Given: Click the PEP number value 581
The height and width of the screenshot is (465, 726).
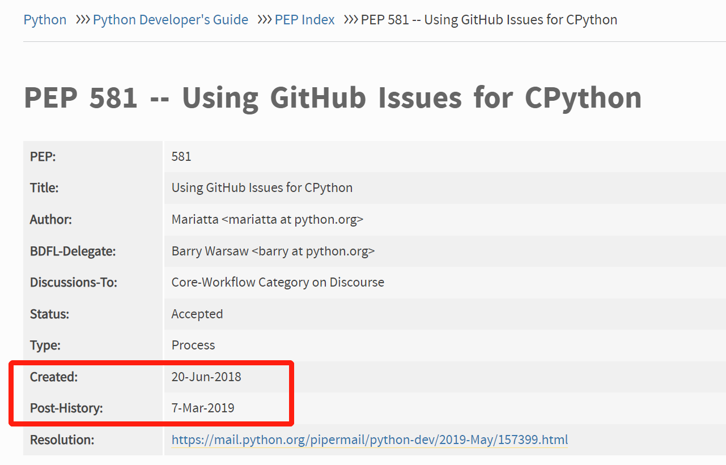Looking at the screenshot, I should pyautogui.click(x=181, y=156).
